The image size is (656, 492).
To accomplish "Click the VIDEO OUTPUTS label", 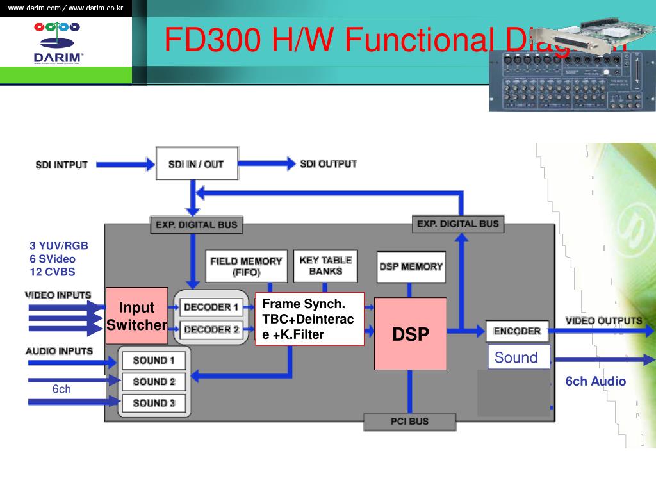I will coord(603,321).
